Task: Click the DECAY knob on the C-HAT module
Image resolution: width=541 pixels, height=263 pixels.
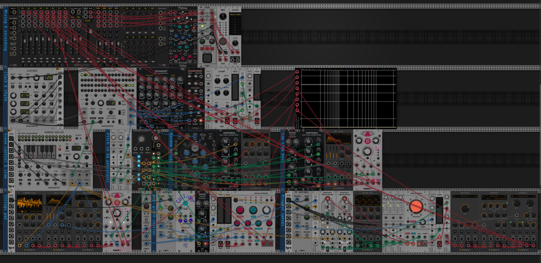Action: (227, 93)
